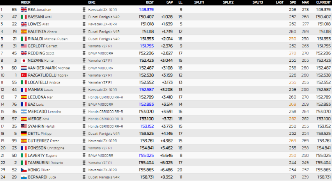This screenshot has width=333, height=181.
Task: Select rider name BASSANI Axel
Action: 40,17
